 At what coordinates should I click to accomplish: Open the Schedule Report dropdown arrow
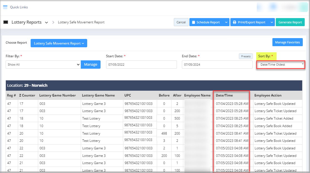tap(226, 22)
